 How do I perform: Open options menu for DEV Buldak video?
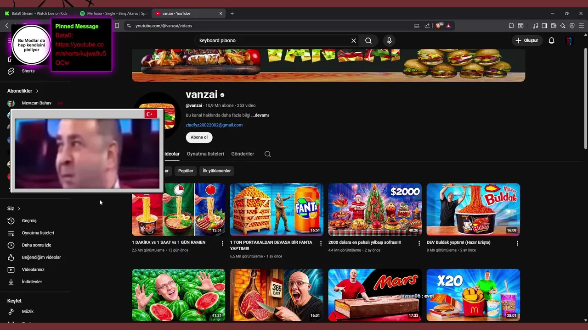point(517,243)
